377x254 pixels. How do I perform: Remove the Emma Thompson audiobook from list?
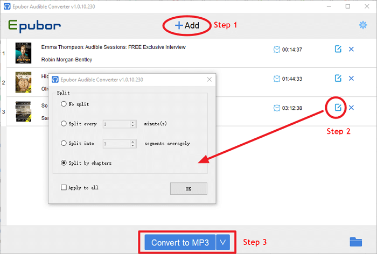(x=351, y=49)
